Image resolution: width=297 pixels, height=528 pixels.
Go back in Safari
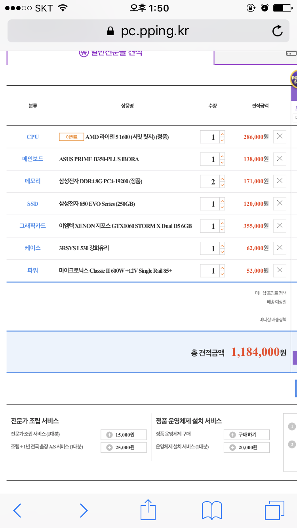tap(17, 511)
